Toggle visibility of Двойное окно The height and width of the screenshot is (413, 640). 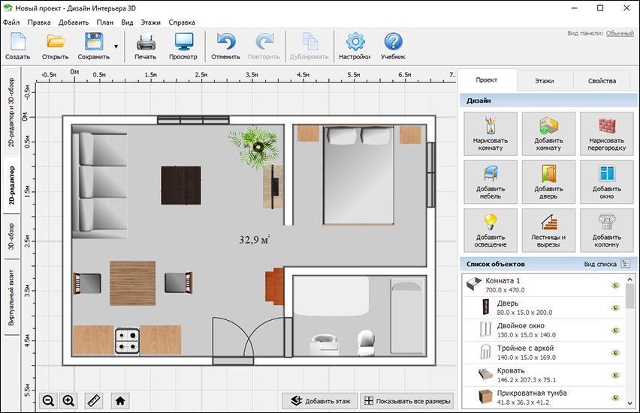pos(615,330)
